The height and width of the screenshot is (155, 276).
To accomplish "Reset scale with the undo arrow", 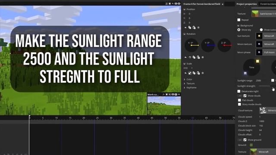I will click(185, 73).
